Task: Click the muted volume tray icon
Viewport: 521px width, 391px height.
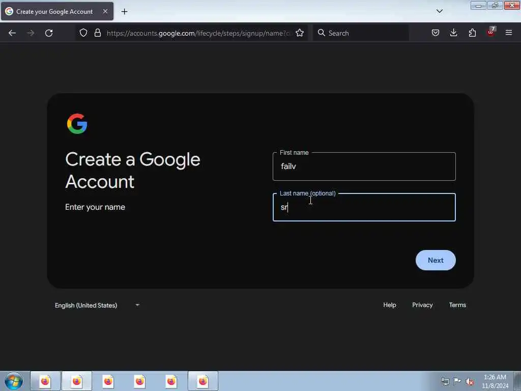Action: pyautogui.click(x=470, y=382)
